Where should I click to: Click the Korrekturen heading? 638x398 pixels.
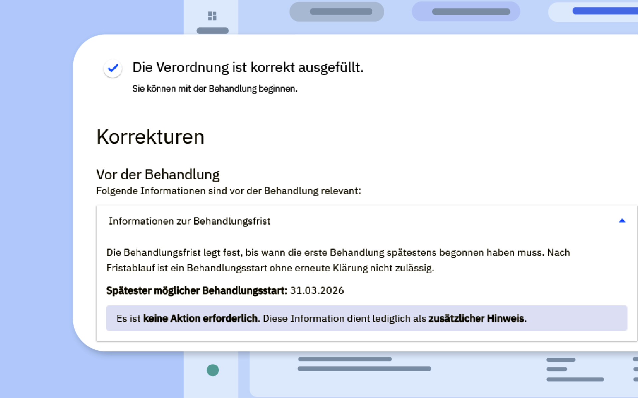(150, 137)
